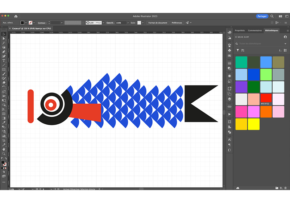Select the Rotate tool
Screen dimensions: 290x203
click(x=4, y=87)
